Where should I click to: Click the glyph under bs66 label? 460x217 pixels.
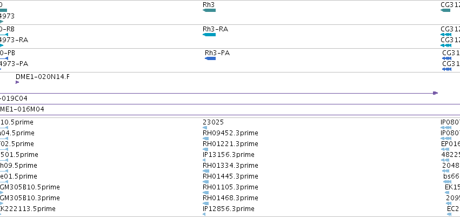[448, 182]
